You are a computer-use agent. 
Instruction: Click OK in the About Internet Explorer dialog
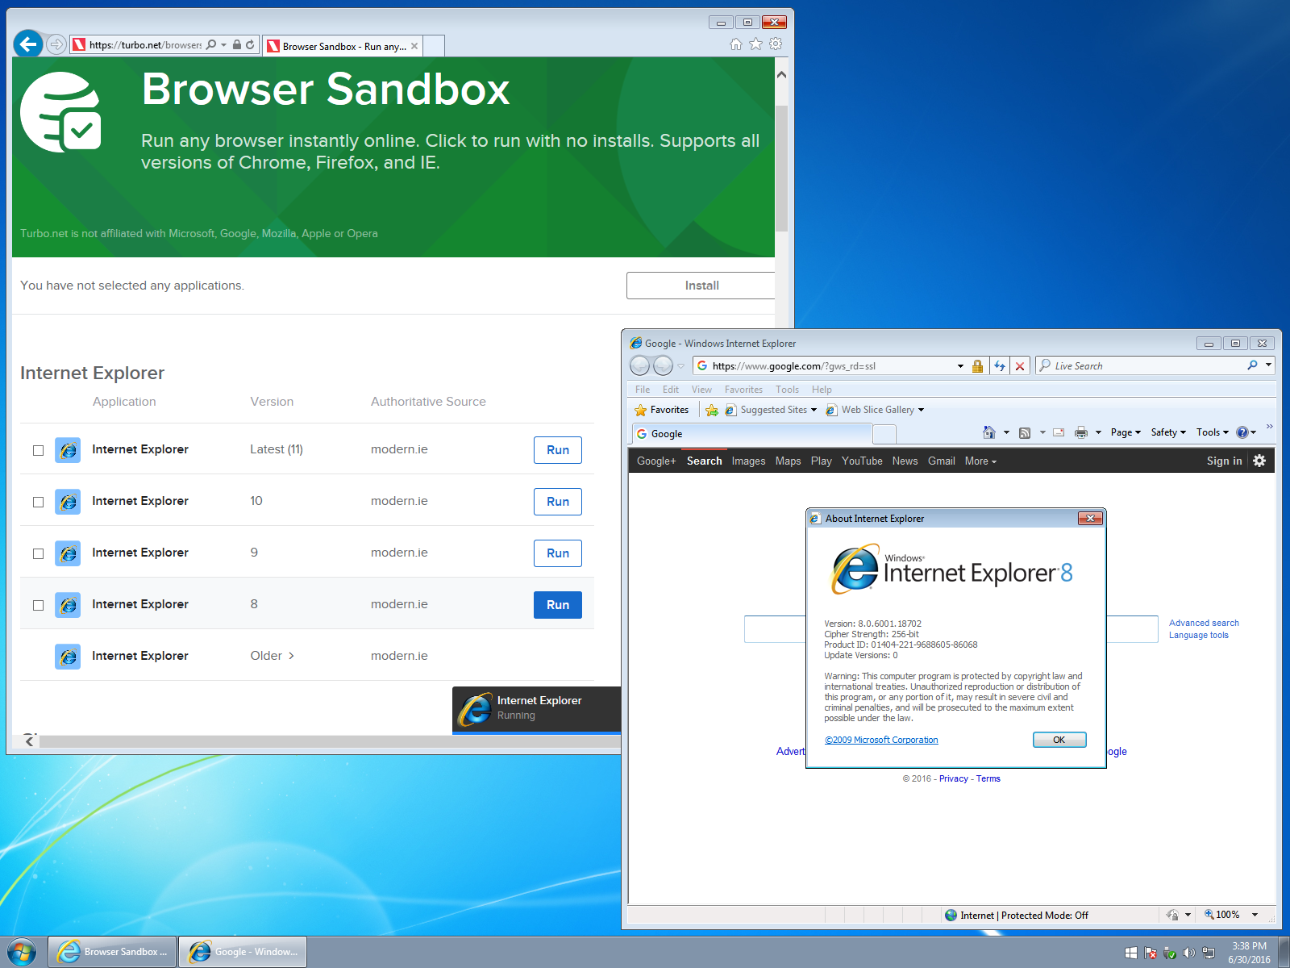click(1059, 740)
